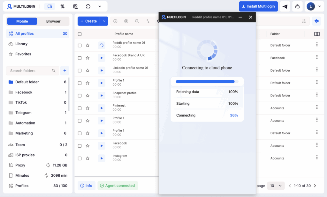Click the toolbar start profiles play icon
This screenshot has width=327, height=197.
(x=115, y=21)
